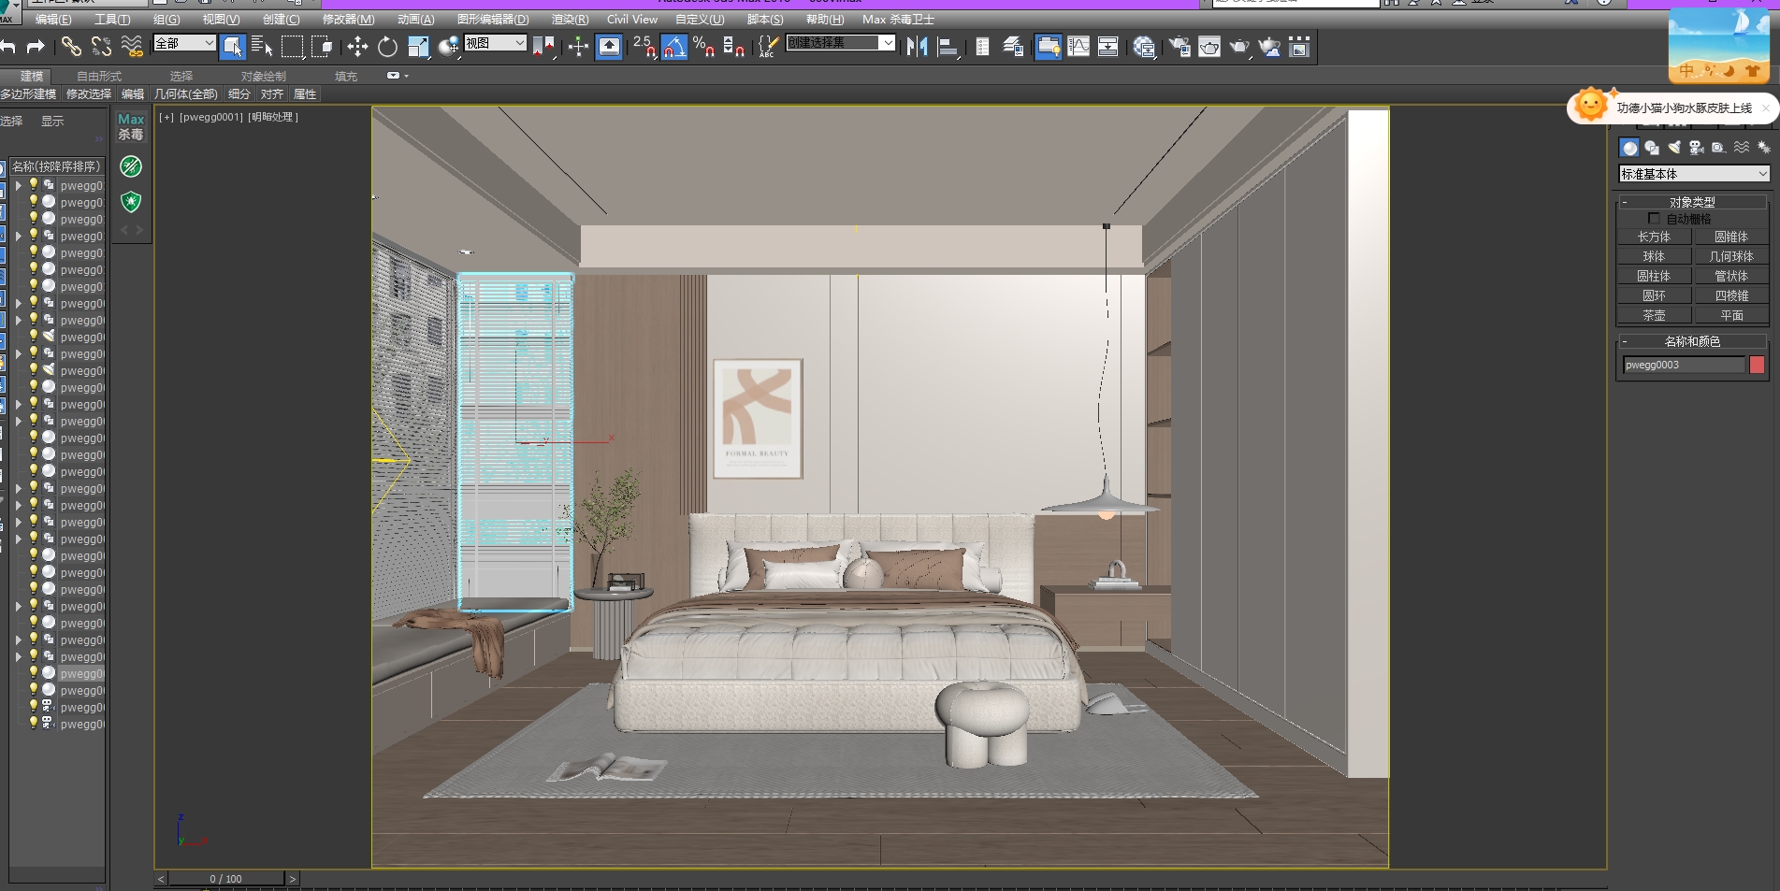The image size is (1780, 891).
Task: Switch to the 自由形式 ribbon tab
Action: (x=99, y=76)
